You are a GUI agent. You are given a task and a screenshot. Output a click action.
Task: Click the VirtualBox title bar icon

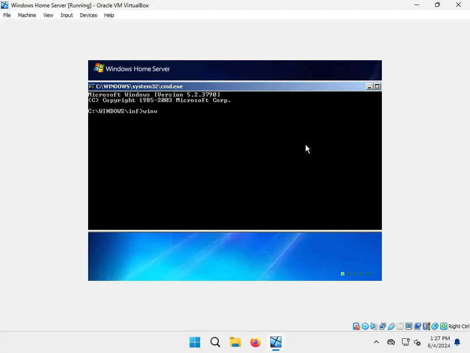tap(5, 5)
